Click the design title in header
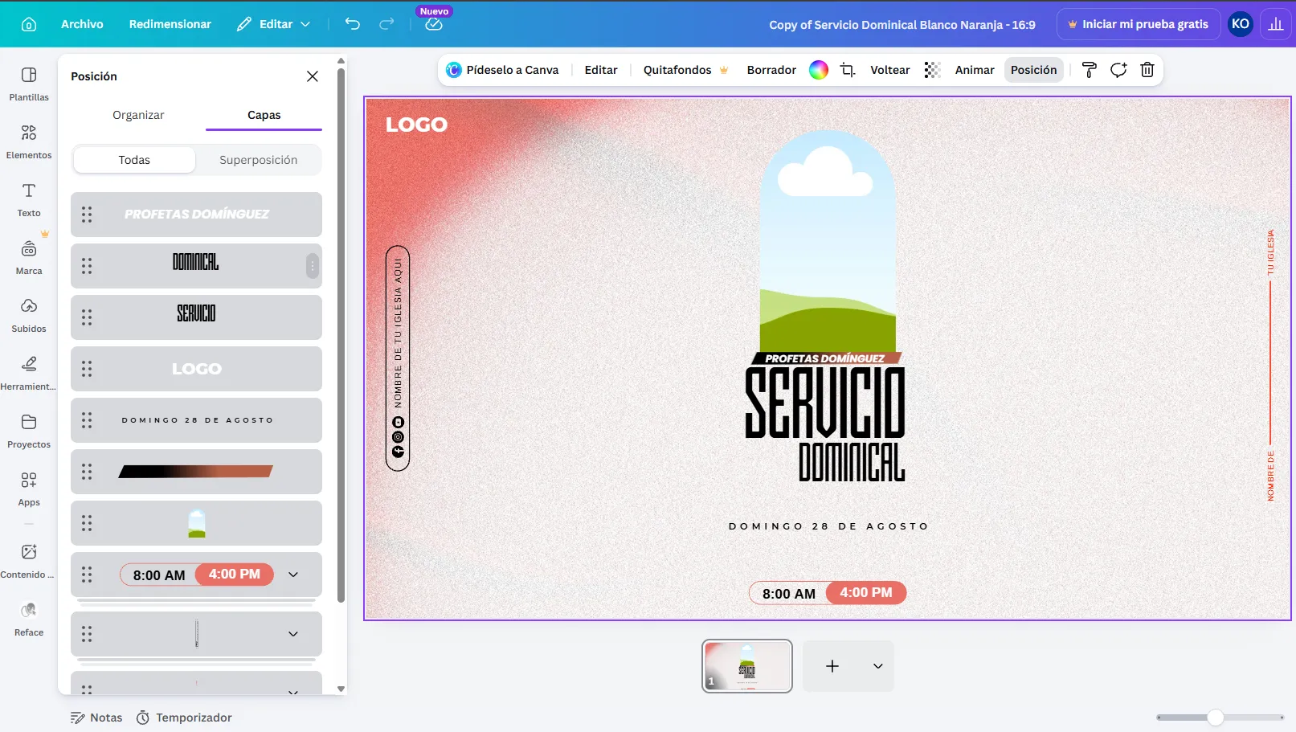 [x=901, y=24]
